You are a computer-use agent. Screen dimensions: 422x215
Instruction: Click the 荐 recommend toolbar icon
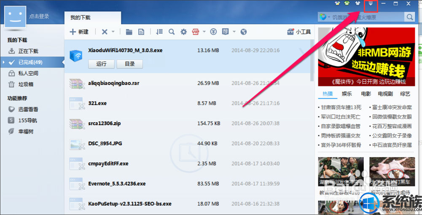tap(226, 32)
